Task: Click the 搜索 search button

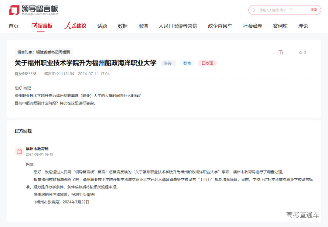Action: [x=313, y=10]
